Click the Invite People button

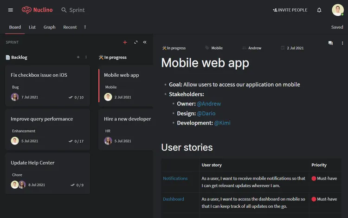[290, 10]
